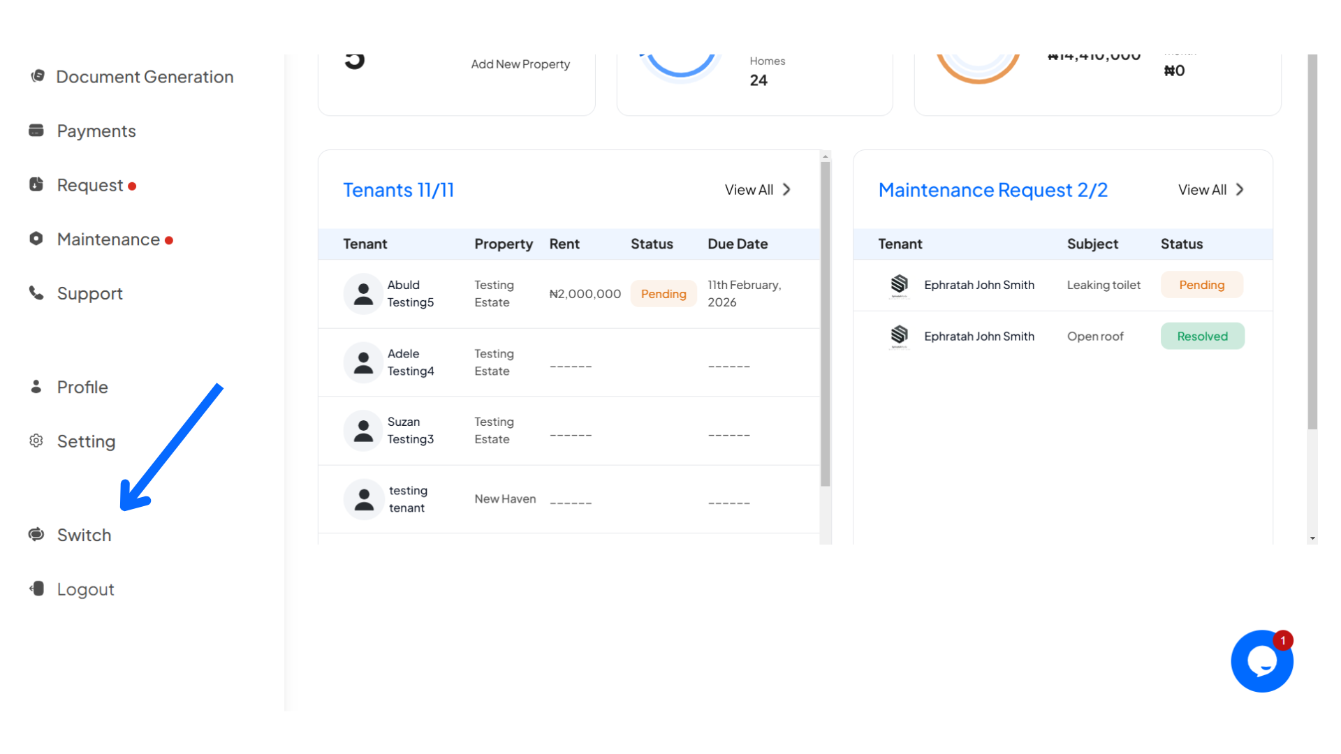The width and height of the screenshot is (1341, 754).
Task: Click the red chat notification badge
Action: coord(1283,640)
